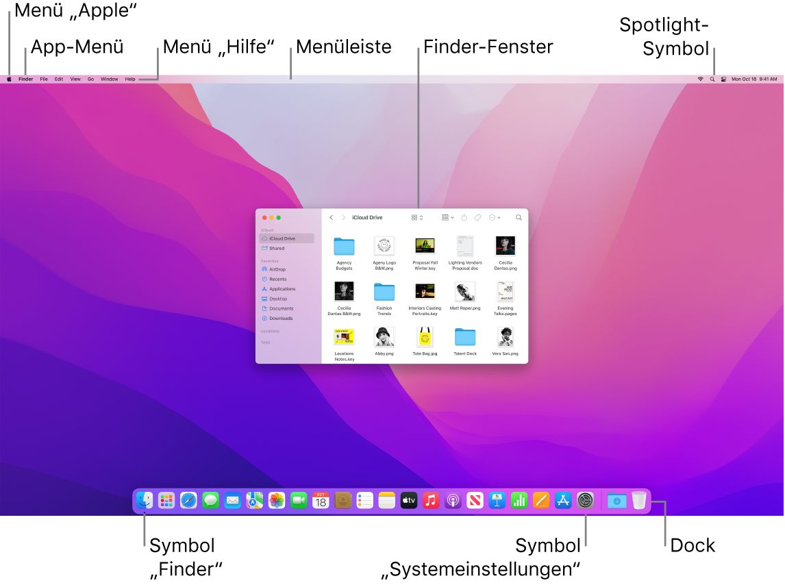Click the back navigation arrow in Finder
785x585 pixels.
click(x=331, y=217)
